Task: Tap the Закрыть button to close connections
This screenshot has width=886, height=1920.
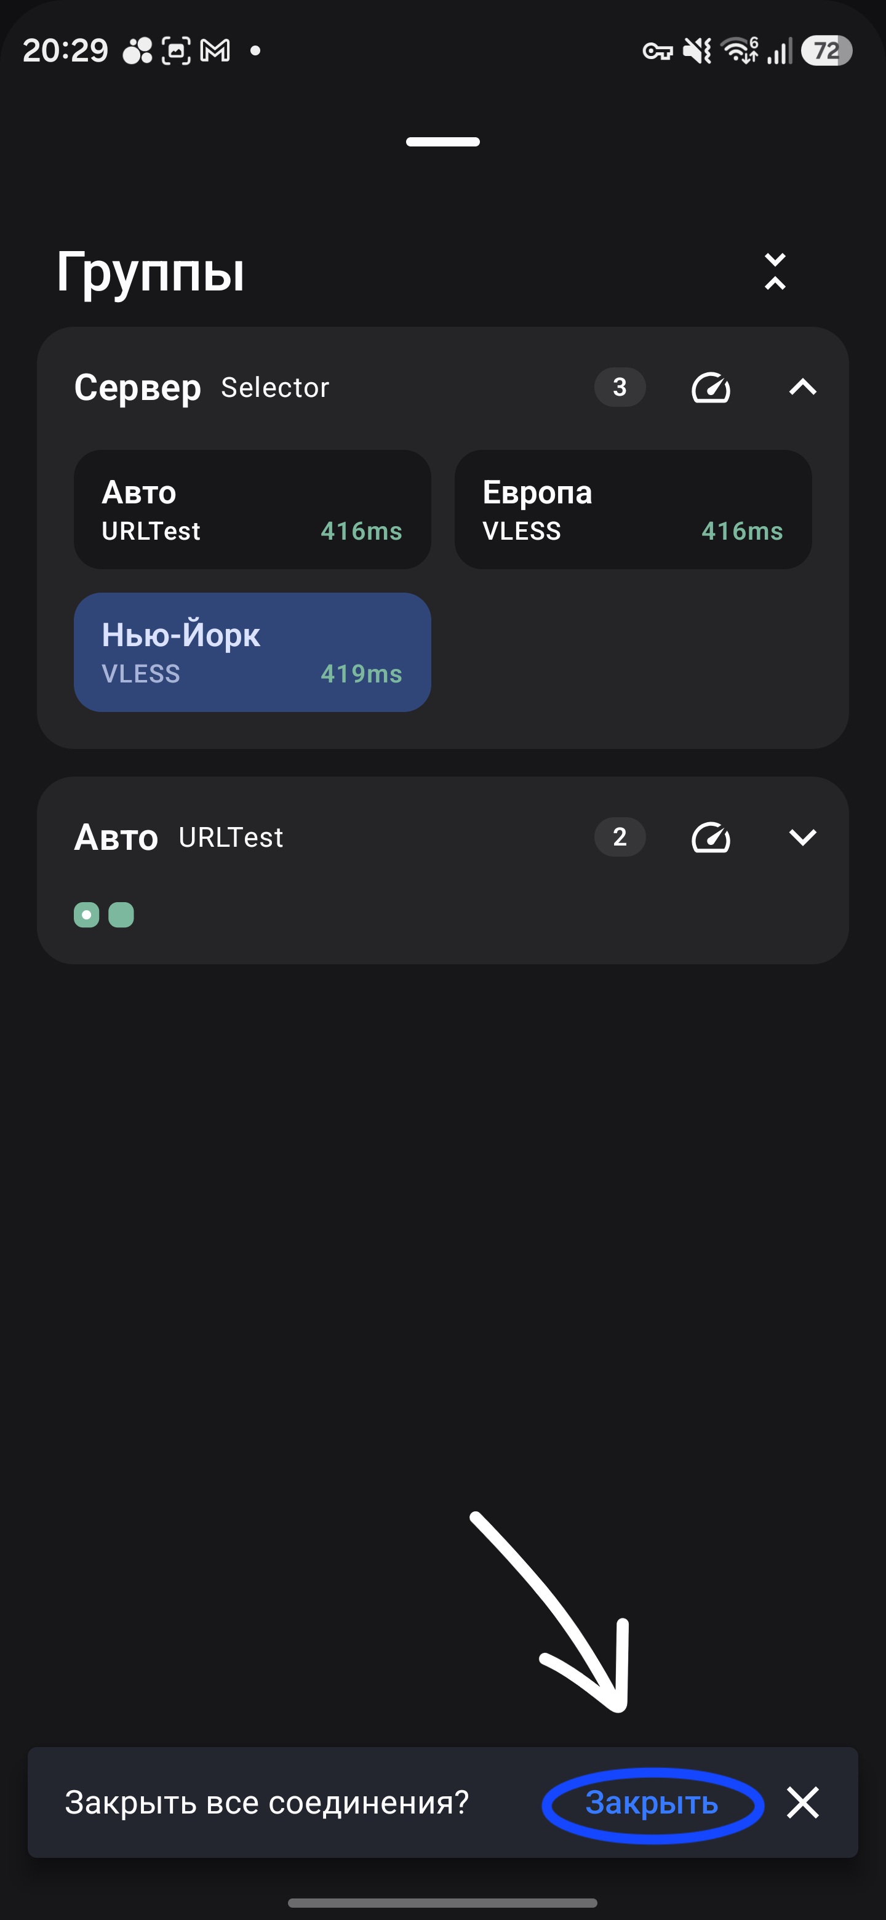Action: click(x=652, y=1802)
